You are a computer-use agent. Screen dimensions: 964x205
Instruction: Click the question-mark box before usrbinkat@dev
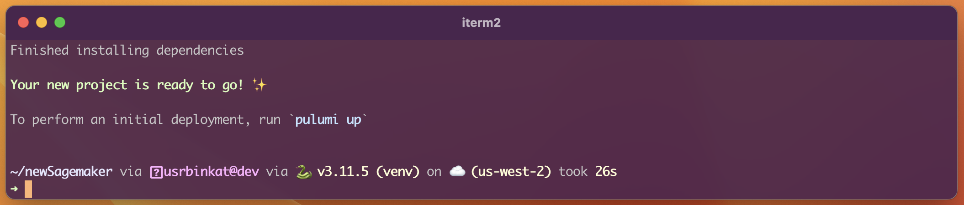(156, 172)
